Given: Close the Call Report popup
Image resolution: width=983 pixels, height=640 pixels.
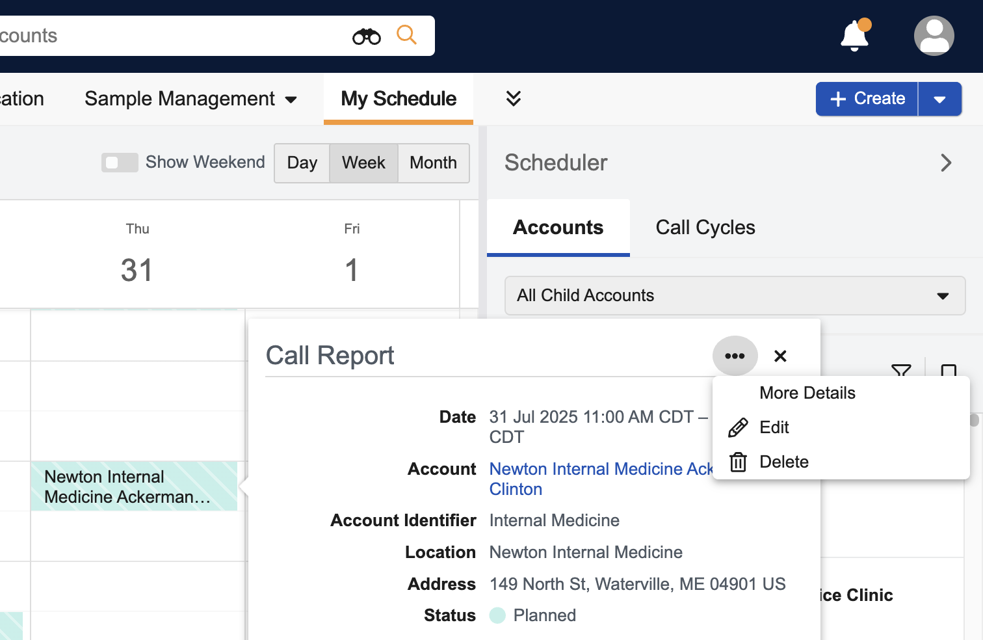Looking at the screenshot, I should coord(780,356).
